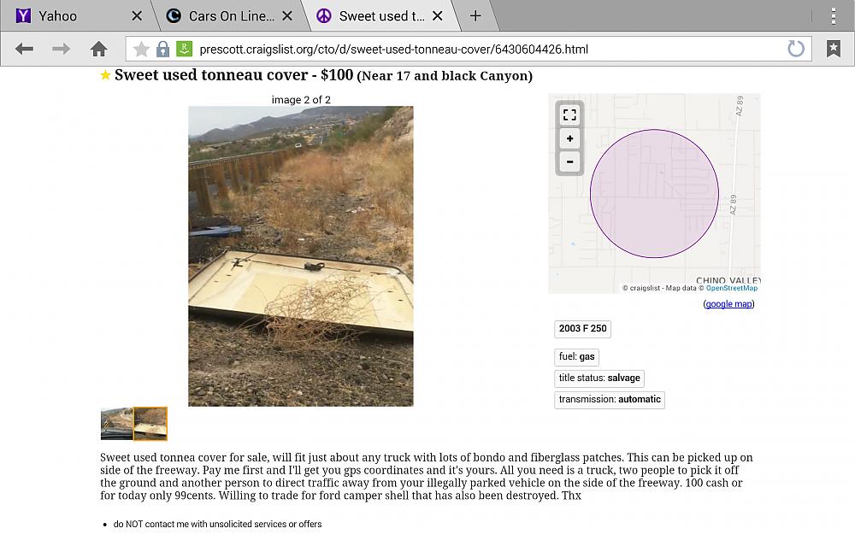Select the first image thumbnail
The image size is (855, 534).
(116, 423)
